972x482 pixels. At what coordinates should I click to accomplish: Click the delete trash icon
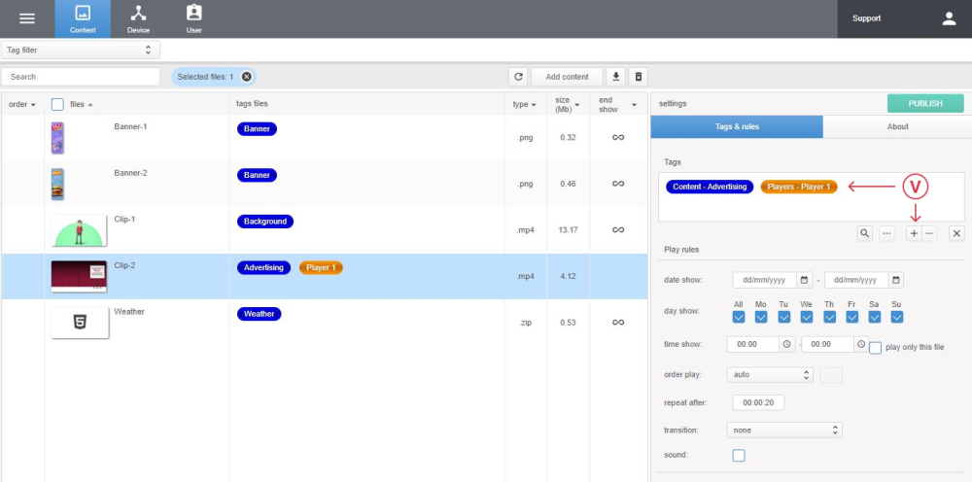coord(639,77)
